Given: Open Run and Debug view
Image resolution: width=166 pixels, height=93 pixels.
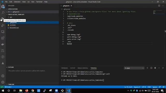Looking at the screenshot, I should (x=3, y=25).
